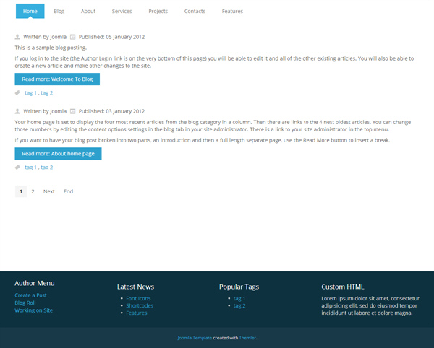434x348 pixels.
Task: Click the author icon on first post
Action: pyautogui.click(x=18, y=36)
